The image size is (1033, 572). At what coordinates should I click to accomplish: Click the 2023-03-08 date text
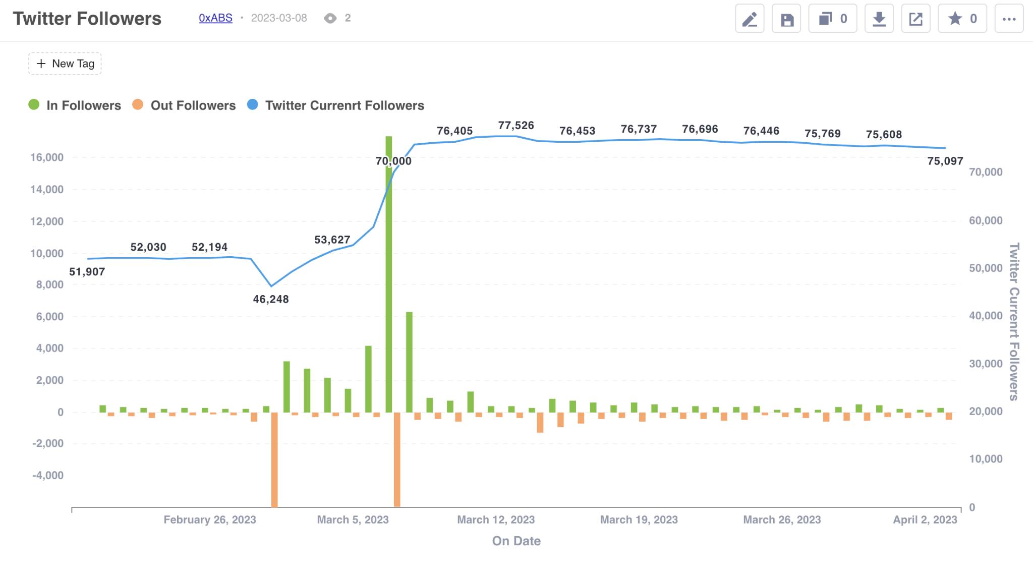click(279, 18)
